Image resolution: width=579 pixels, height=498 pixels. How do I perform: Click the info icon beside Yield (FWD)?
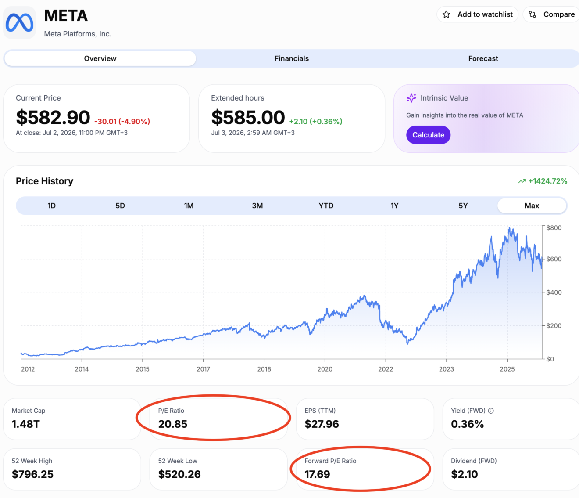click(491, 411)
